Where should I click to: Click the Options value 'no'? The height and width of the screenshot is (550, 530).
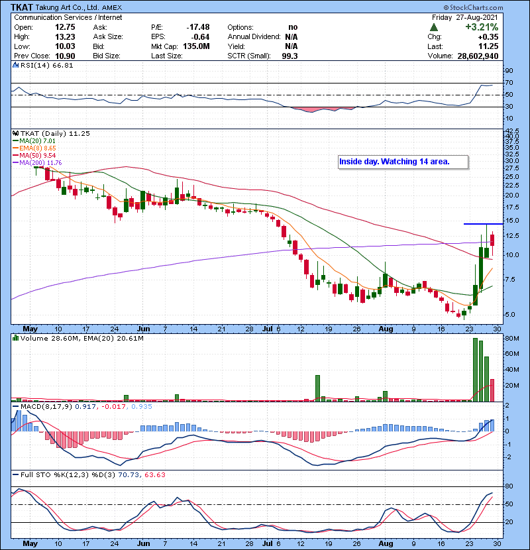293,27
